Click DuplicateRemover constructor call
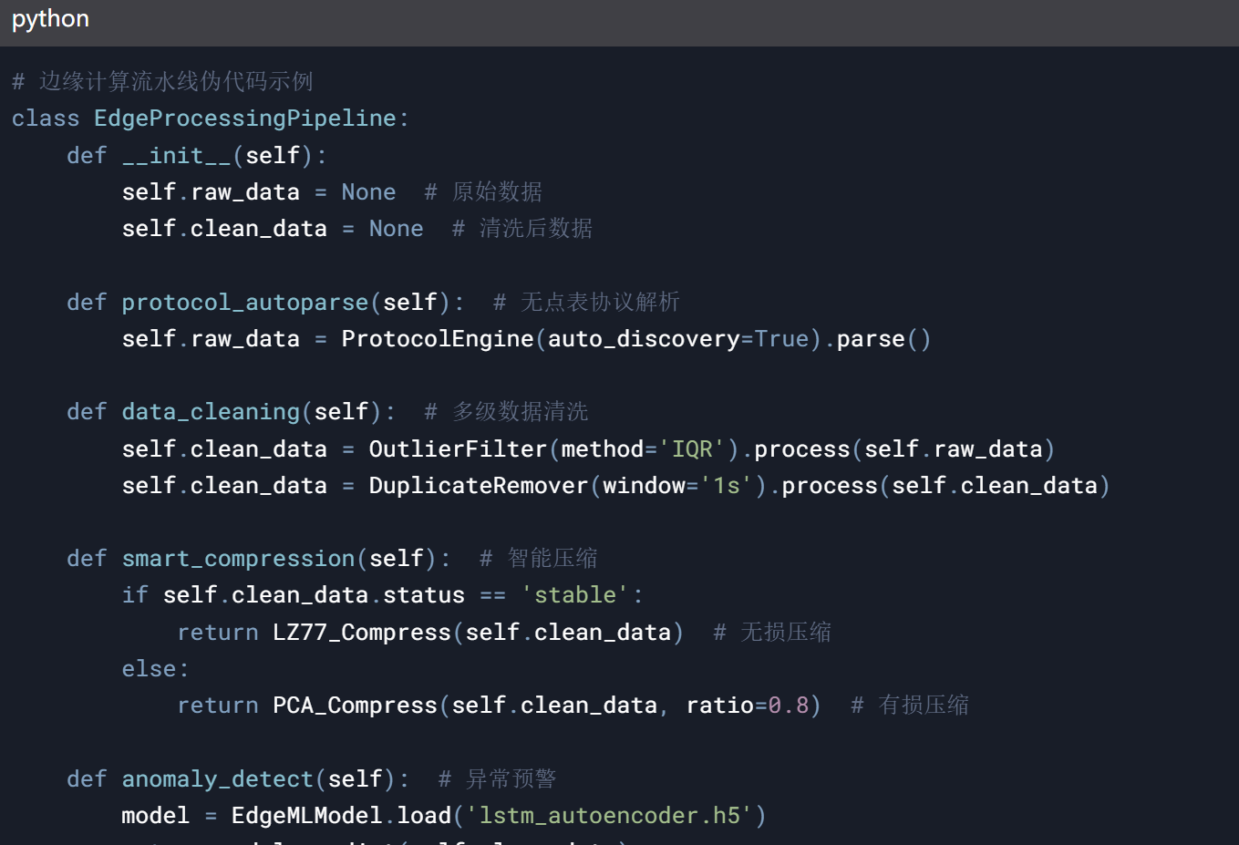 pos(479,486)
